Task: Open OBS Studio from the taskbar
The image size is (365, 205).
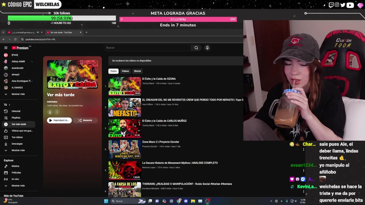Action: 207,201
